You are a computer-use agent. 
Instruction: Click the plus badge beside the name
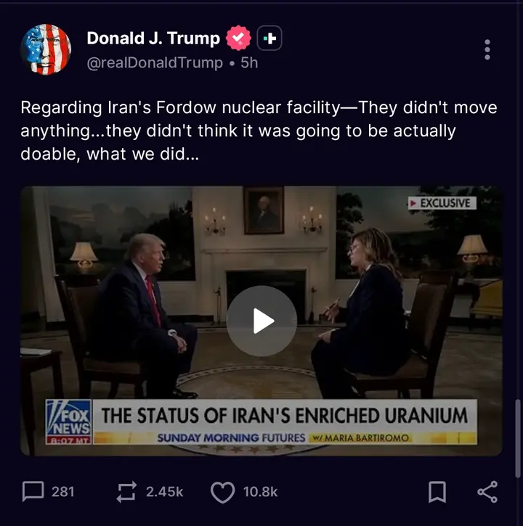(269, 38)
